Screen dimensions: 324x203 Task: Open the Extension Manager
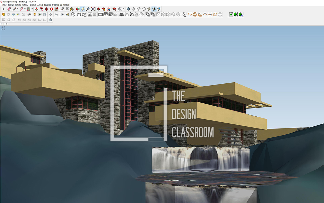[x=114, y=9]
